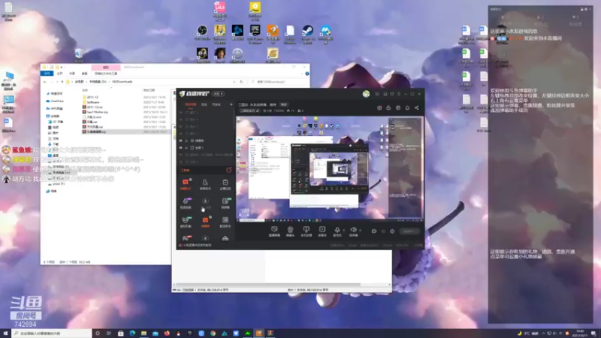Click the start streaming button

point(409,231)
